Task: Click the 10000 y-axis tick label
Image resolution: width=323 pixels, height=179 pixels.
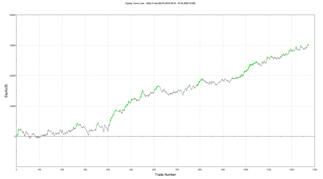Action: pos(13,106)
